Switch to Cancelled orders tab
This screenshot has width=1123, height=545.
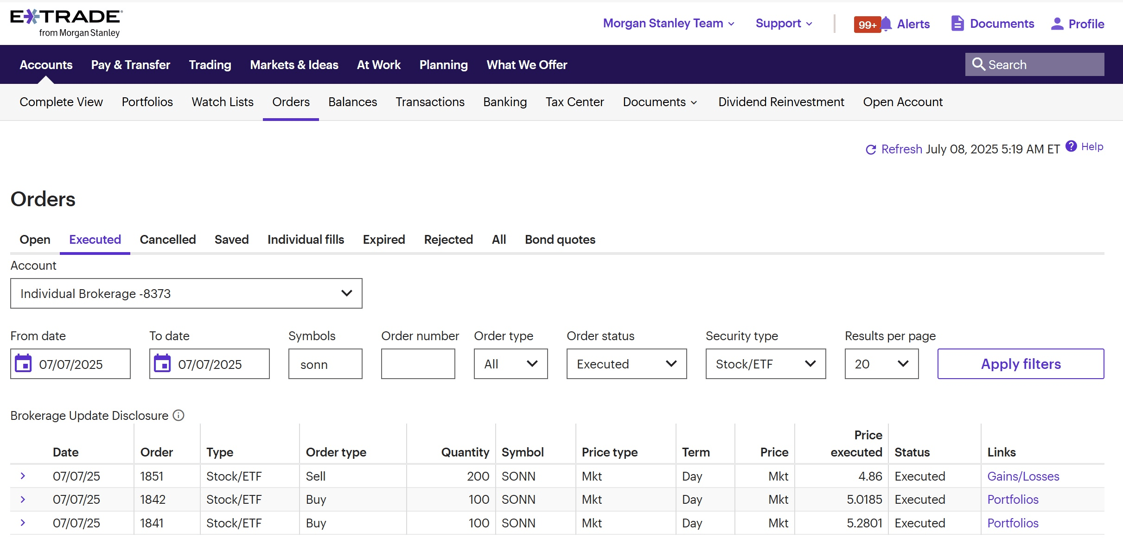[168, 240]
